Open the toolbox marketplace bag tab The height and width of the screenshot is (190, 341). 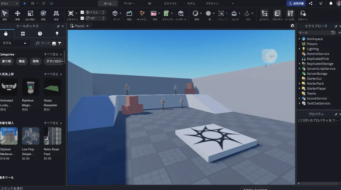[x=6, y=34]
